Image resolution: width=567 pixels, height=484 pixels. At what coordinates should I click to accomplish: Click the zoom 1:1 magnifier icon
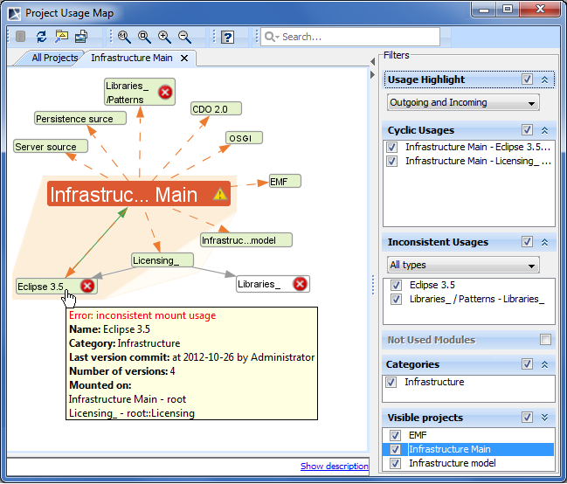(124, 37)
